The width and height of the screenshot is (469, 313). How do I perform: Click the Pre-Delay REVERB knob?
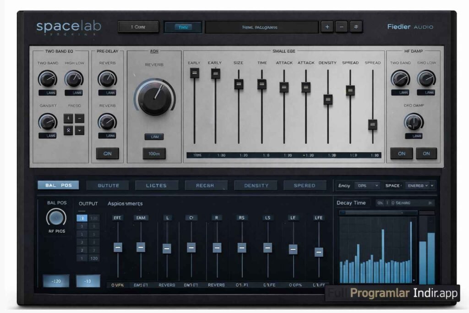point(108,78)
